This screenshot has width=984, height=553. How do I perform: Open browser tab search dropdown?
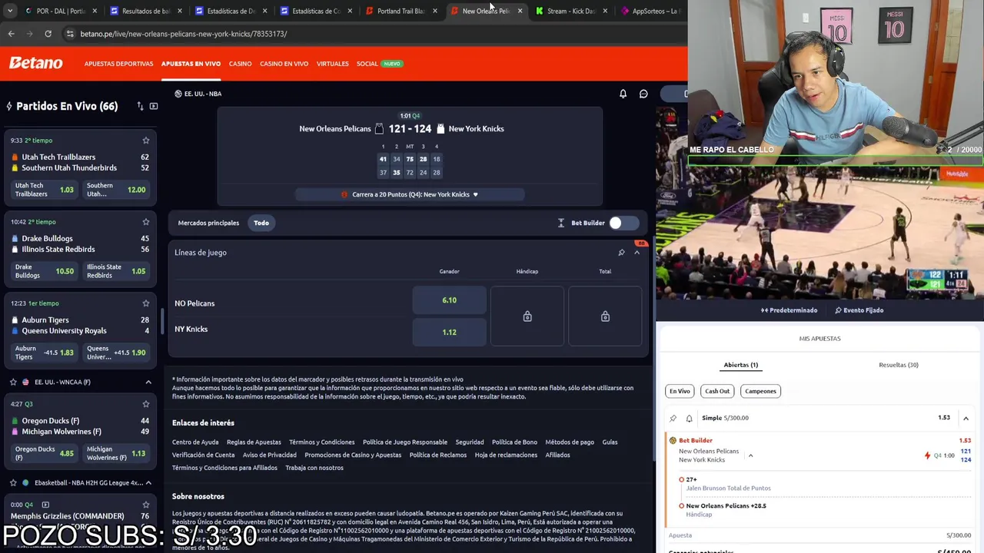9,12
